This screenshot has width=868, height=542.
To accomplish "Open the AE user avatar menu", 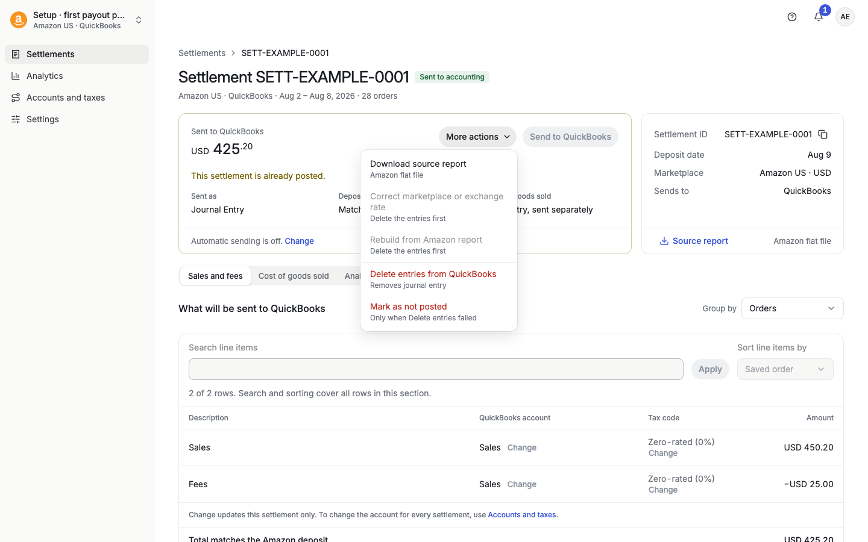I will pos(845,17).
